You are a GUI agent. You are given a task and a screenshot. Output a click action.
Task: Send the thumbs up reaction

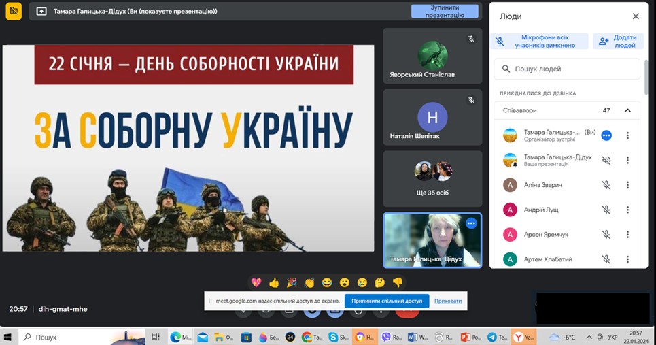pyautogui.click(x=274, y=282)
